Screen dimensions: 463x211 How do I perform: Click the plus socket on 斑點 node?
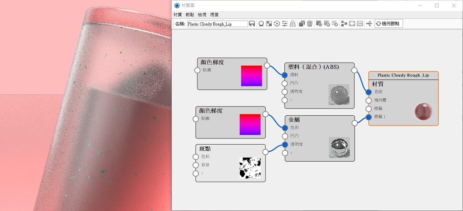point(196,173)
